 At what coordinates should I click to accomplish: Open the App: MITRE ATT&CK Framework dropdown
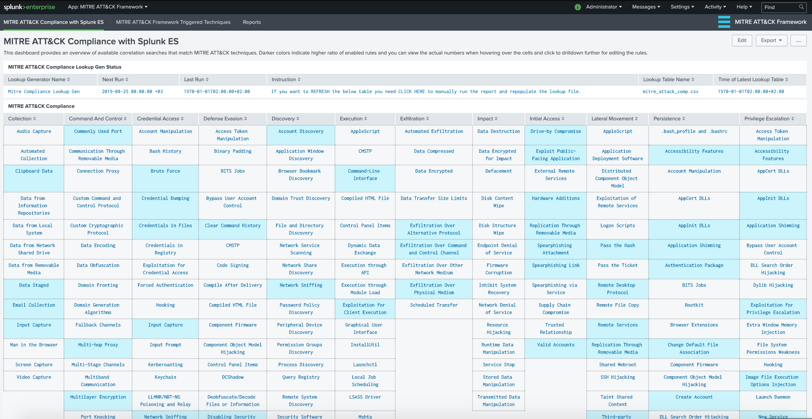coord(107,7)
